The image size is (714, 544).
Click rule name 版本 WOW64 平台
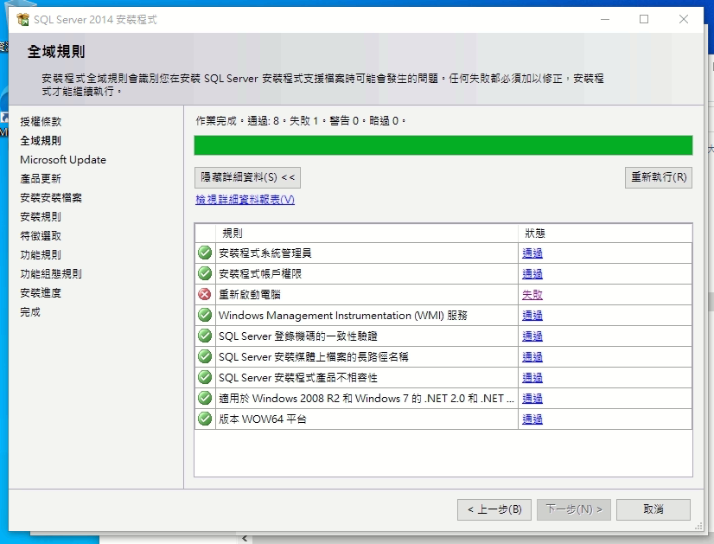(263, 419)
